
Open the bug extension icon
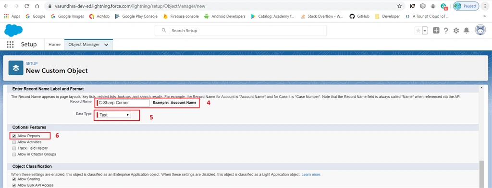click(x=433, y=6)
